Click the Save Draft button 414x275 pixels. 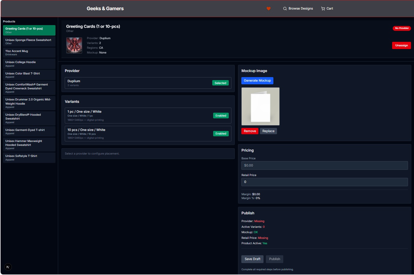point(252,259)
